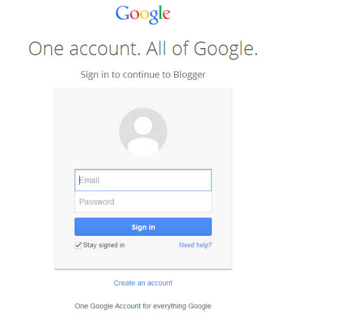Click the red letter e in Google logo

click(x=166, y=15)
